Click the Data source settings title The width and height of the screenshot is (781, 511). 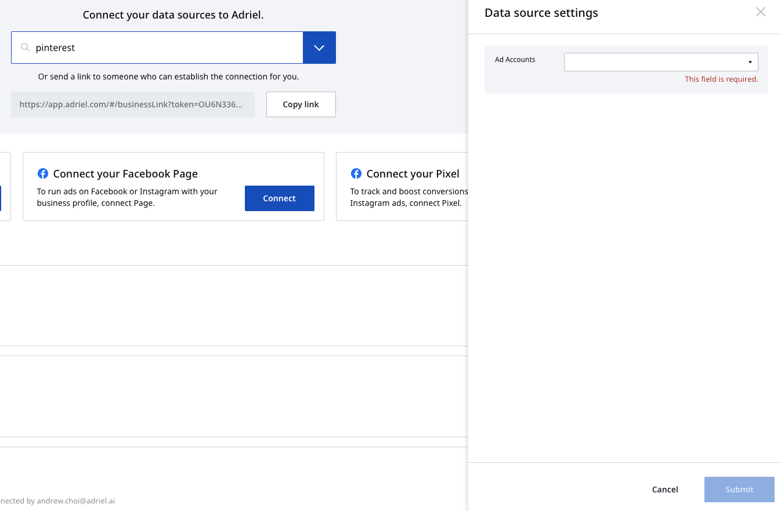click(x=541, y=13)
